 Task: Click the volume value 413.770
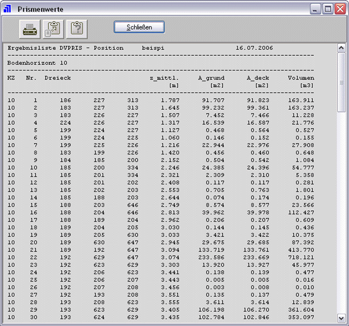301,250
